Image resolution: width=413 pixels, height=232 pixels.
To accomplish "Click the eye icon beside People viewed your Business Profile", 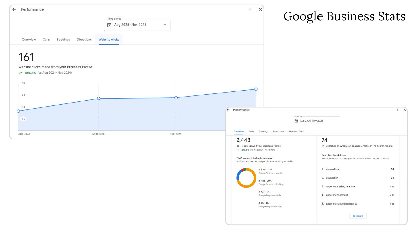I will (238, 146).
